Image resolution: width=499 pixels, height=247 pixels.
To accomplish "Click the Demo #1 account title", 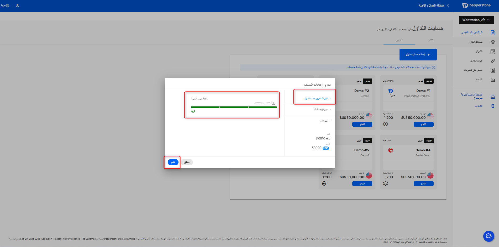I will pyautogui.click(x=423, y=91).
